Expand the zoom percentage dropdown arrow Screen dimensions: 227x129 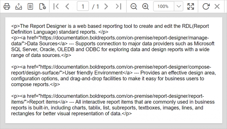[x=179, y=6]
